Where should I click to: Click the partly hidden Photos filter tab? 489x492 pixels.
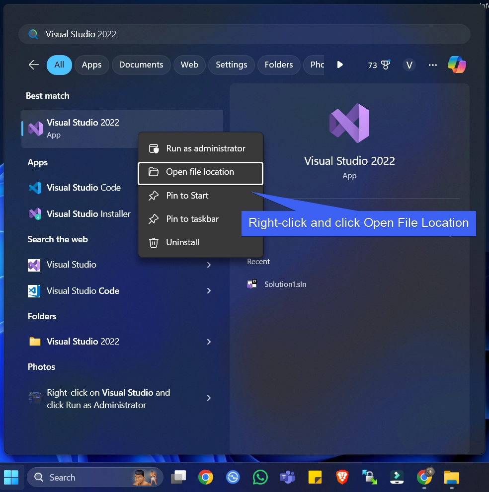(314, 65)
